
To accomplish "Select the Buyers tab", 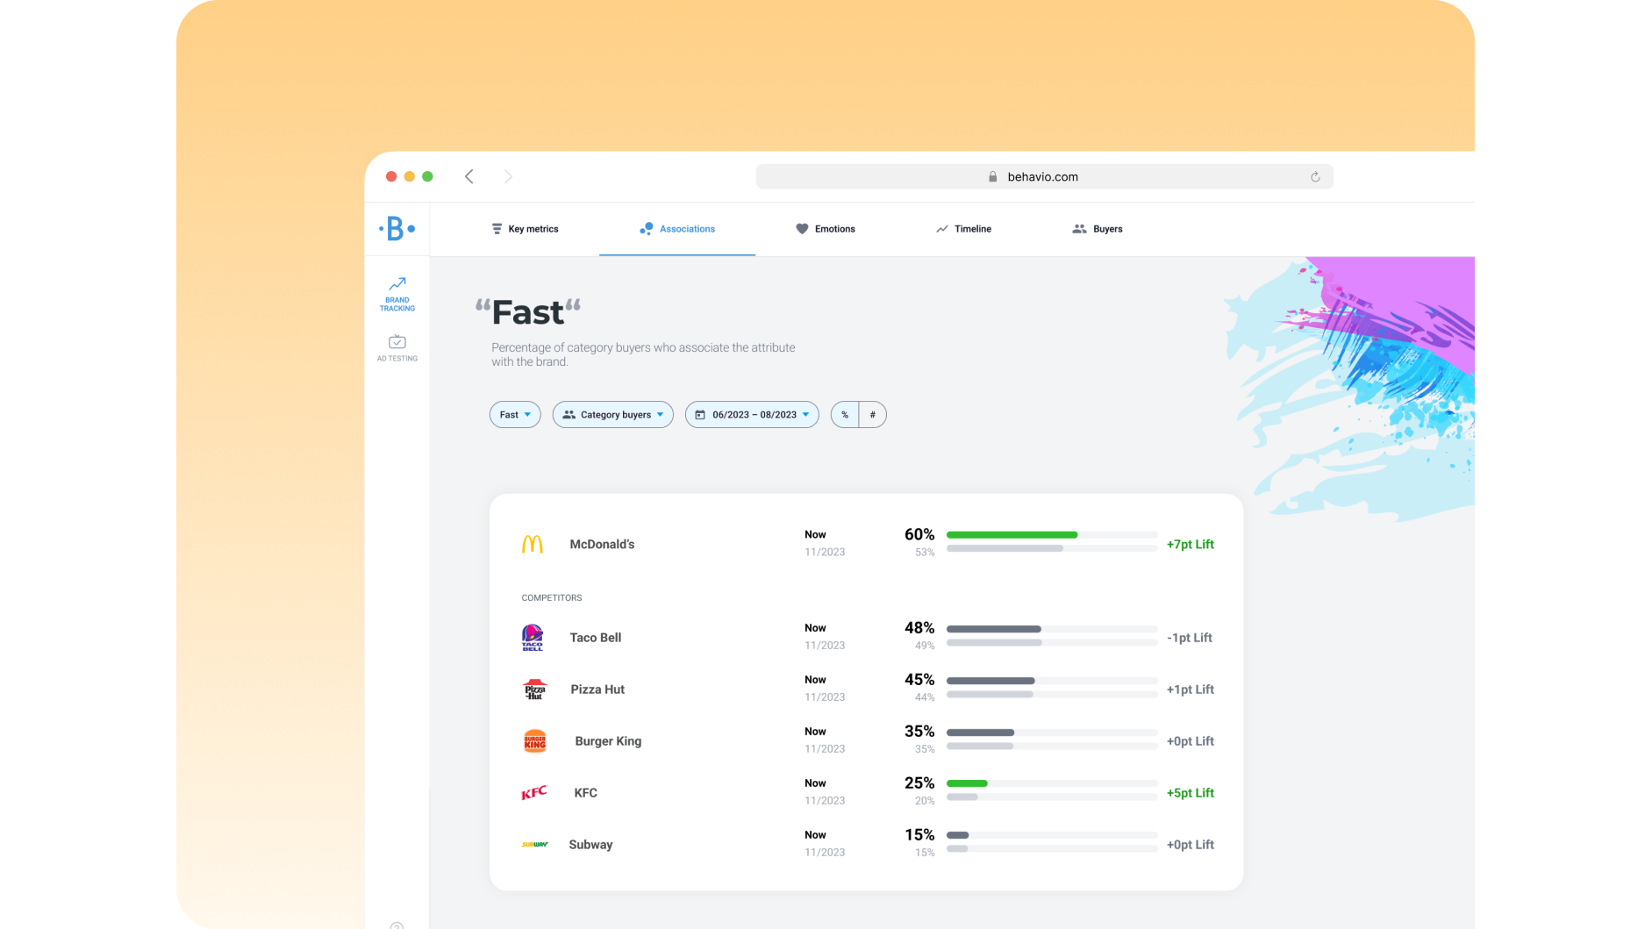I will (1097, 229).
